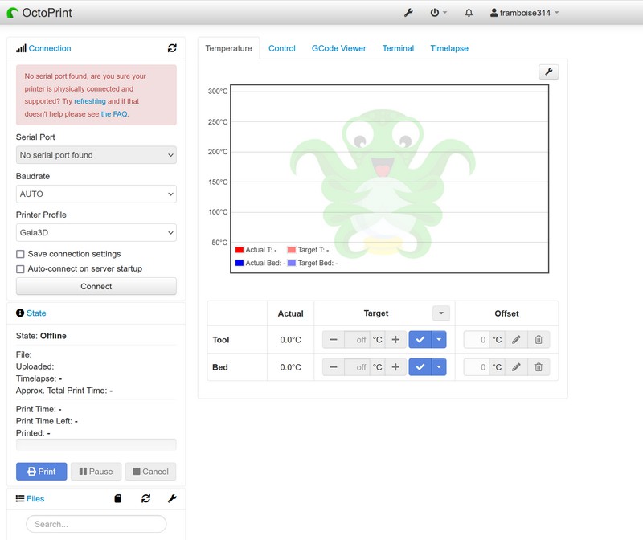
Task: Click the refreshing link in warning
Action: pos(90,101)
